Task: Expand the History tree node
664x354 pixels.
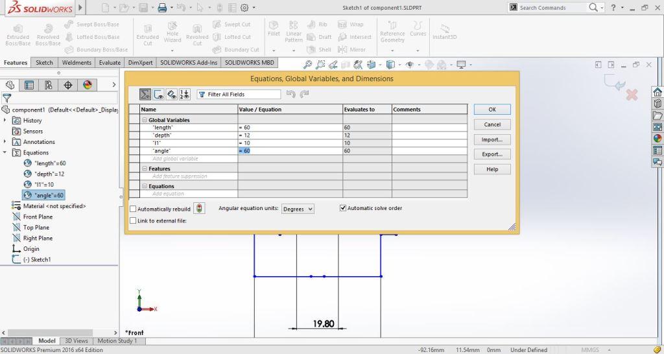Action: point(5,120)
